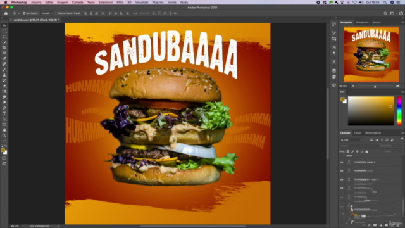This screenshot has height=228, width=405.
Task: Select the Lasso tool
Action: pos(4,37)
